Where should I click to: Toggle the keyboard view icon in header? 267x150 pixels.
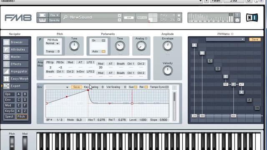pyautogui.click(x=43, y=20)
